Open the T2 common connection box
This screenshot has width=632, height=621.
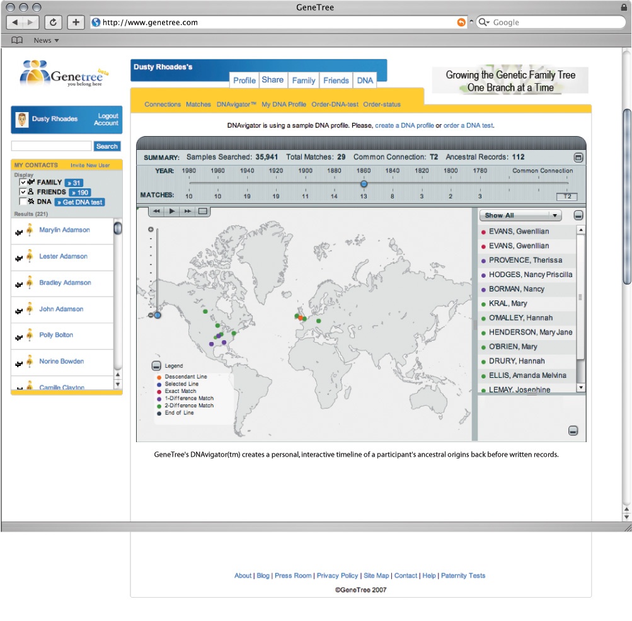click(566, 197)
